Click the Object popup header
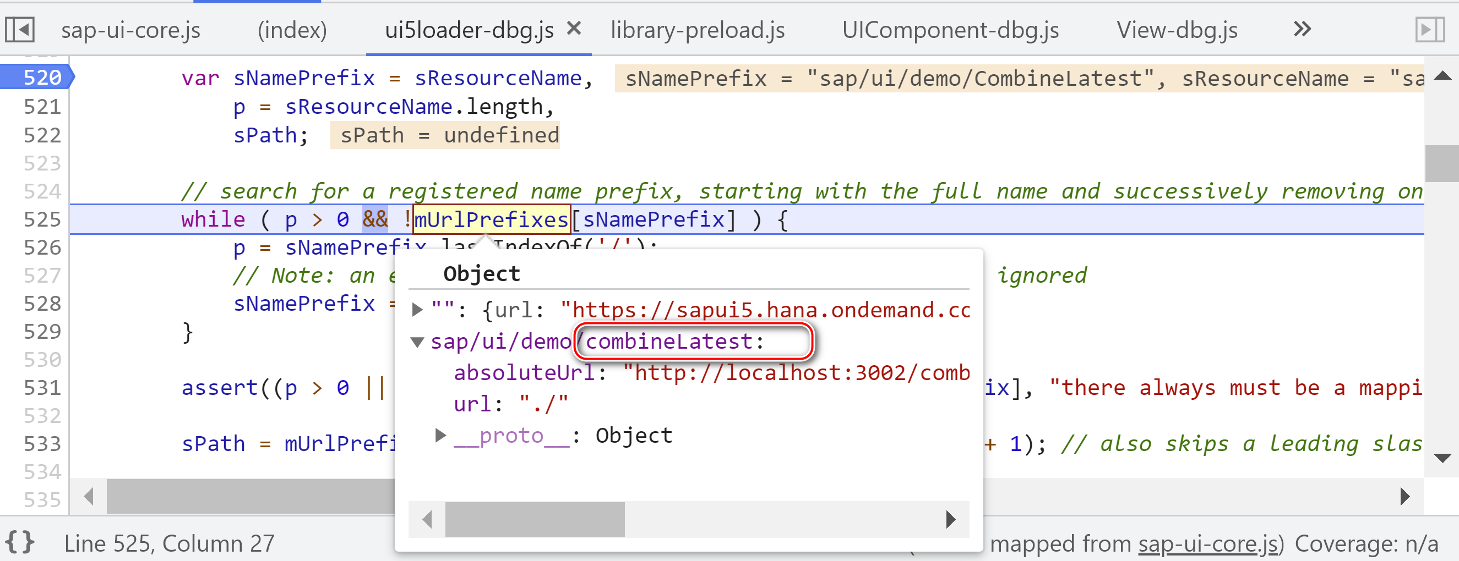The height and width of the screenshot is (561, 1459). tap(481, 274)
